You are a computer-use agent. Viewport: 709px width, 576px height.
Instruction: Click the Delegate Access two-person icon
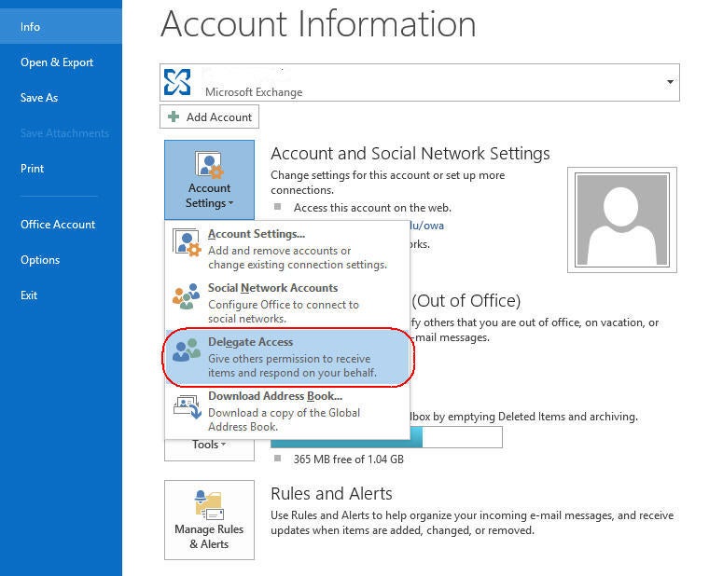(x=186, y=350)
